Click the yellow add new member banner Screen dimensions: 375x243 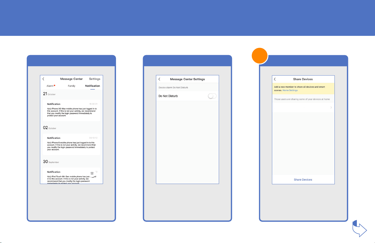tap(303, 89)
